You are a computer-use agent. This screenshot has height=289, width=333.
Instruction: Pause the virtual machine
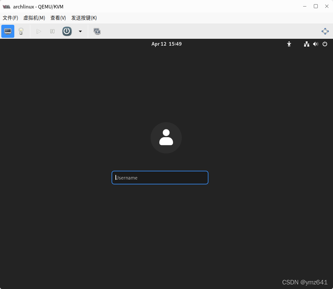point(52,32)
